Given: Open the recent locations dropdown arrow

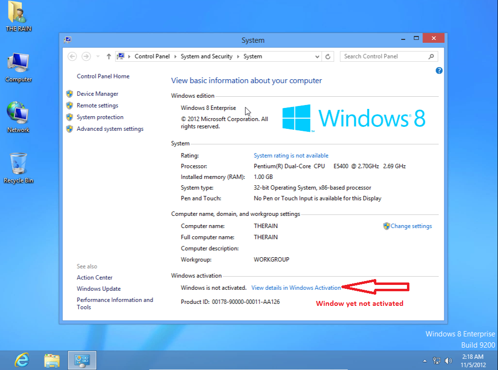Looking at the screenshot, I should [98, 56].
